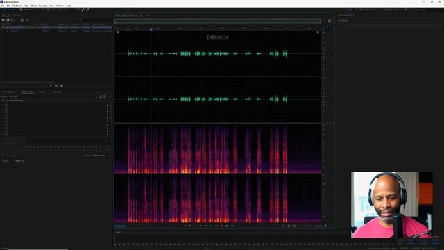Click the Play transport button
The height and width of the screenshot is (250, 444).
[x=190, y=226]
